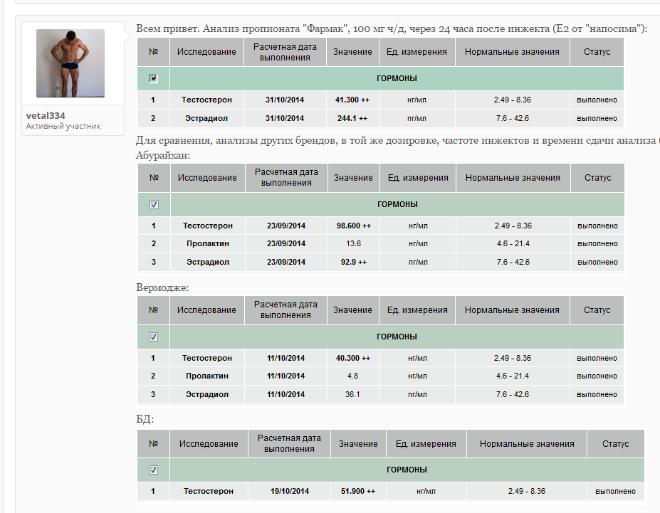Click the date 19/10/2014 in БД table
The height and width of the screenshot is (513, 660).
[x=288, y=491]
